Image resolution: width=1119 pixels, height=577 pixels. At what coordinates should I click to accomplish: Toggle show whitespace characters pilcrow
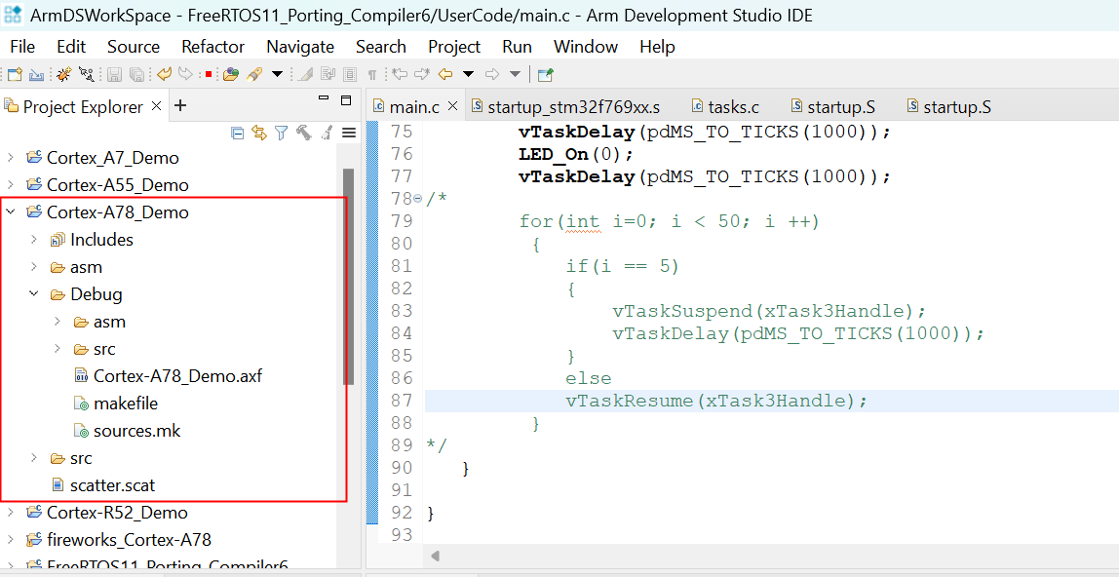(371, 74)
